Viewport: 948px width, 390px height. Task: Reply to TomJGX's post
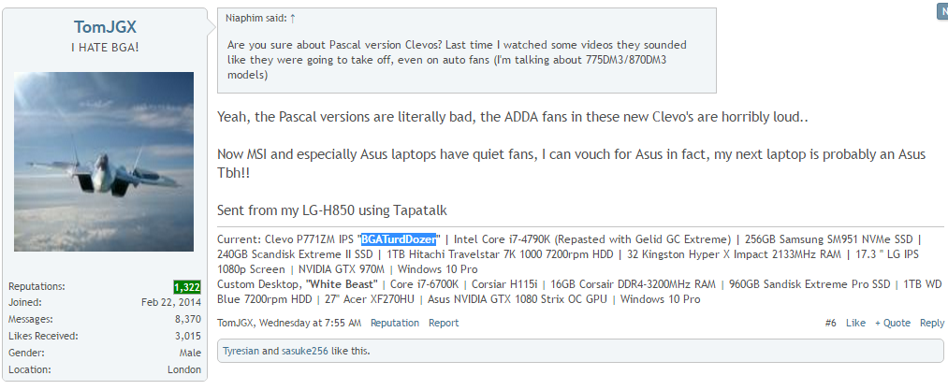point(931,323)
